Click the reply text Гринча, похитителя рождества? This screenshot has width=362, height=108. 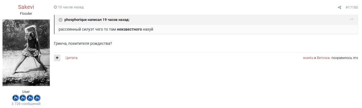pos(83,43)
